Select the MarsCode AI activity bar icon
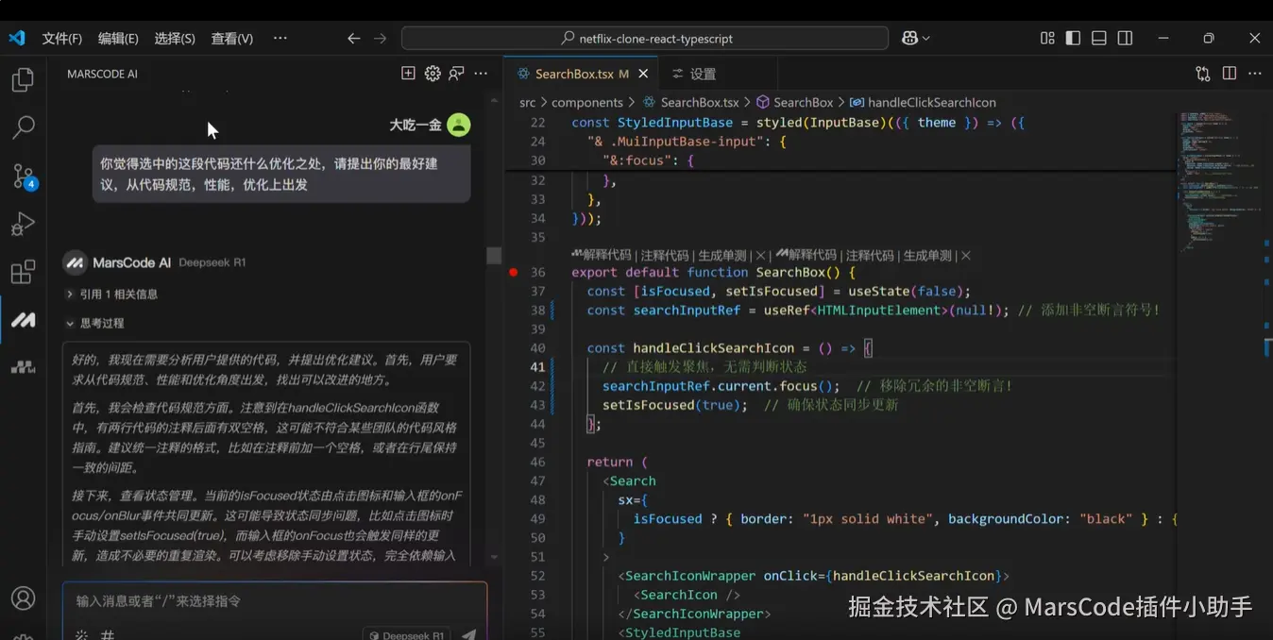The width and height of the screenshot is (1273, 640). 23,321
